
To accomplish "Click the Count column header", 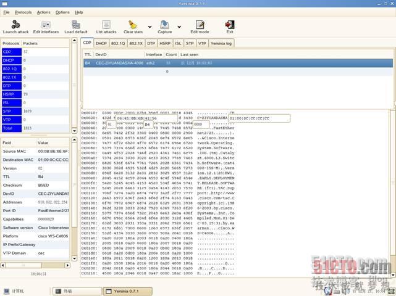I will point(171,54).
